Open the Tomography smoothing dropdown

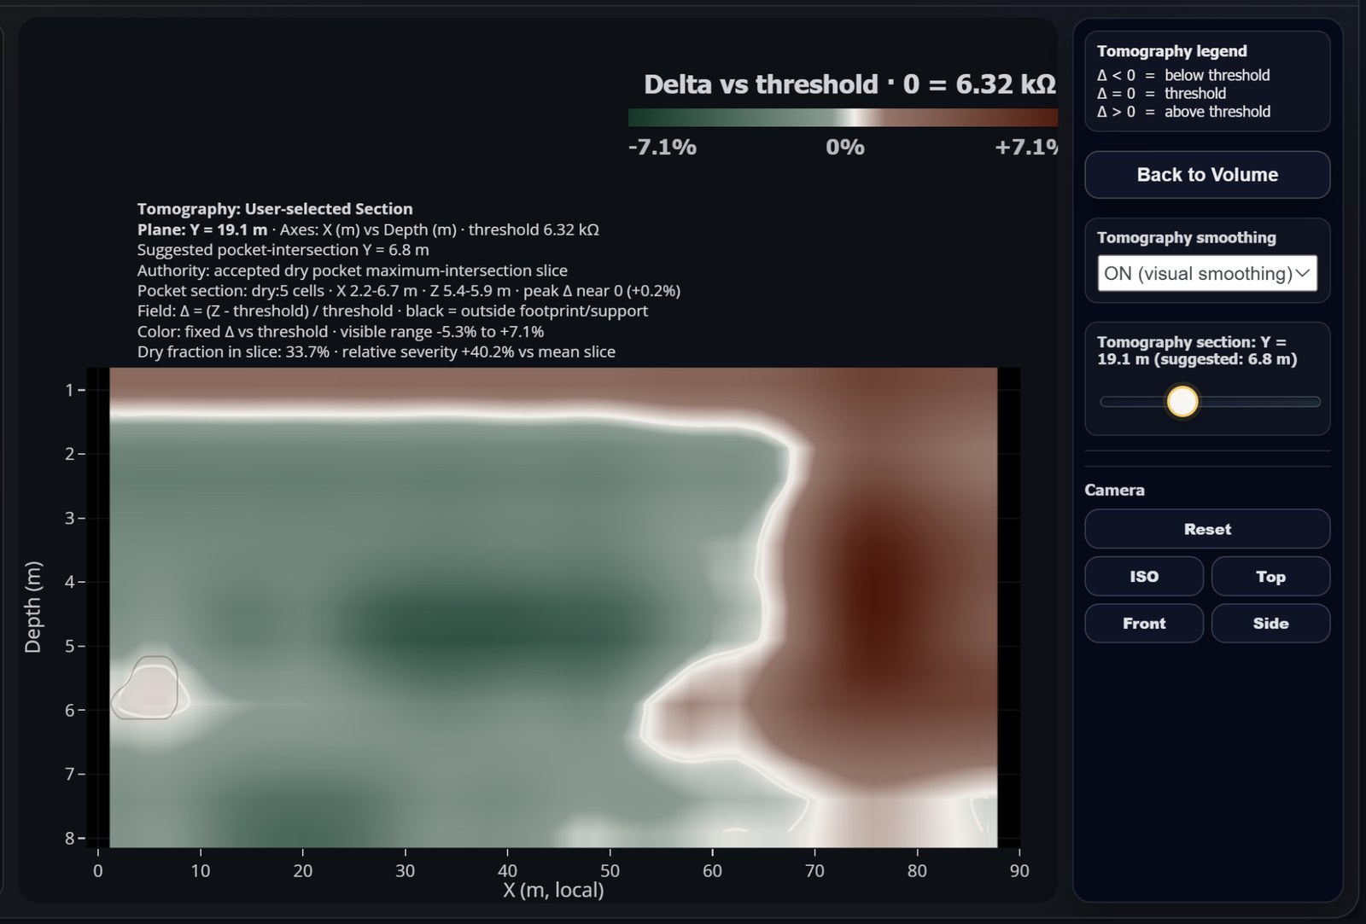pos(1207,274)
